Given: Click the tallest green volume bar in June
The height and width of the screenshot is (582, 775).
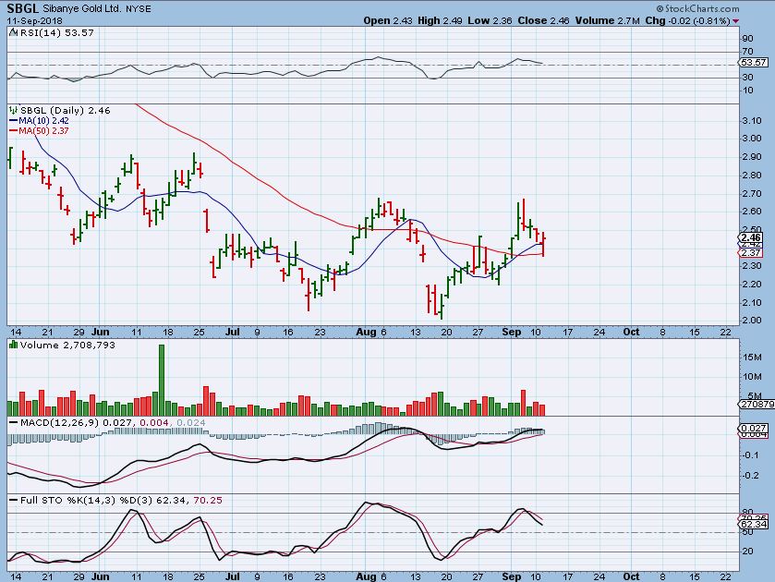Looking at the screenshot, I should coord(162,380).
